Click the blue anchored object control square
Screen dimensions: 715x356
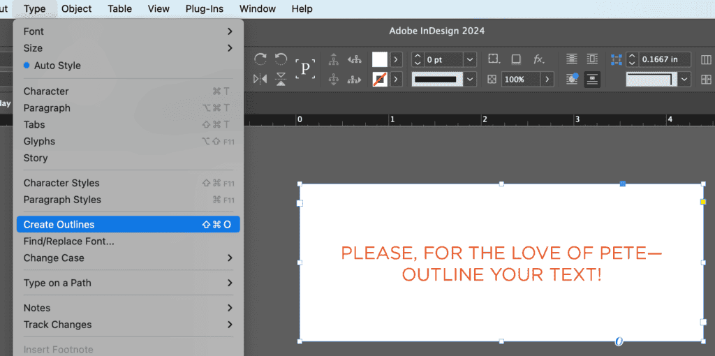coord(622,184)
